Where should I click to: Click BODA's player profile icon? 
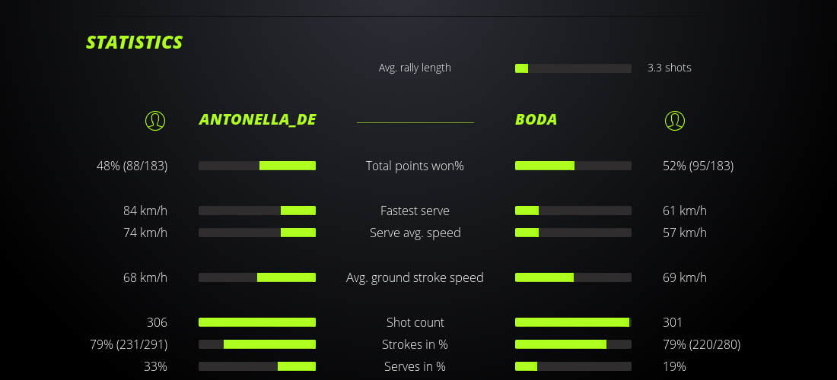[674, 120]
